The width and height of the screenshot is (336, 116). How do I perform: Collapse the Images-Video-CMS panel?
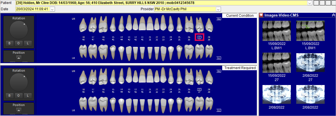click(333, 15)
